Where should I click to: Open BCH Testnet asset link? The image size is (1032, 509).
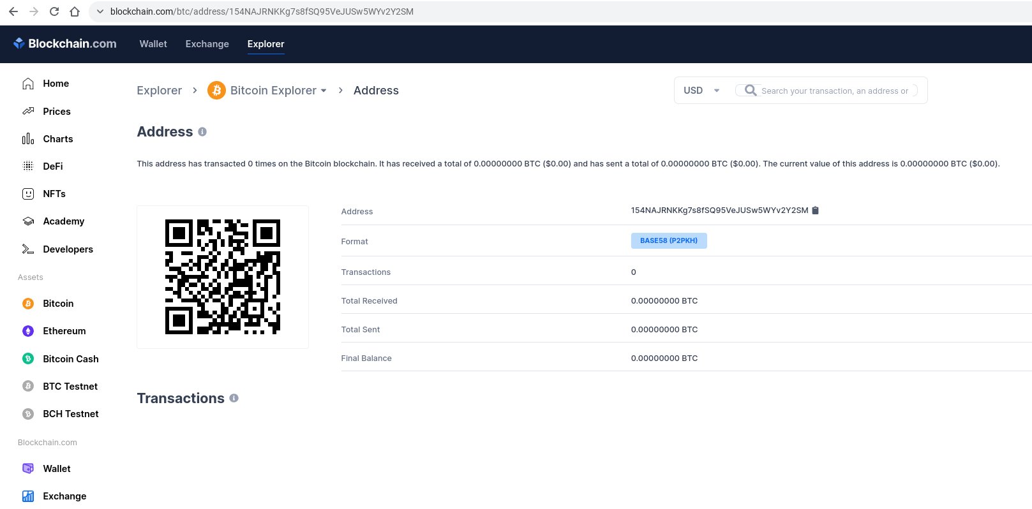70,414
